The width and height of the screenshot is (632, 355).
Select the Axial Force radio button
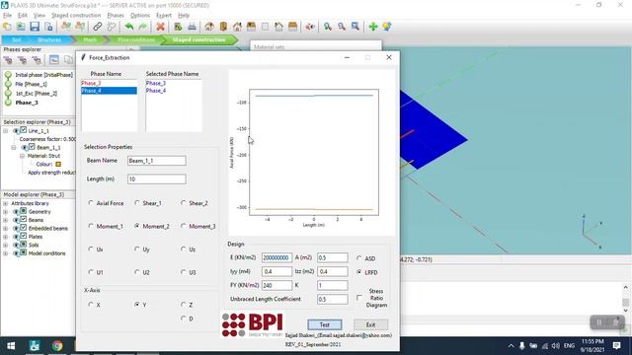click(x=91, y=203)
